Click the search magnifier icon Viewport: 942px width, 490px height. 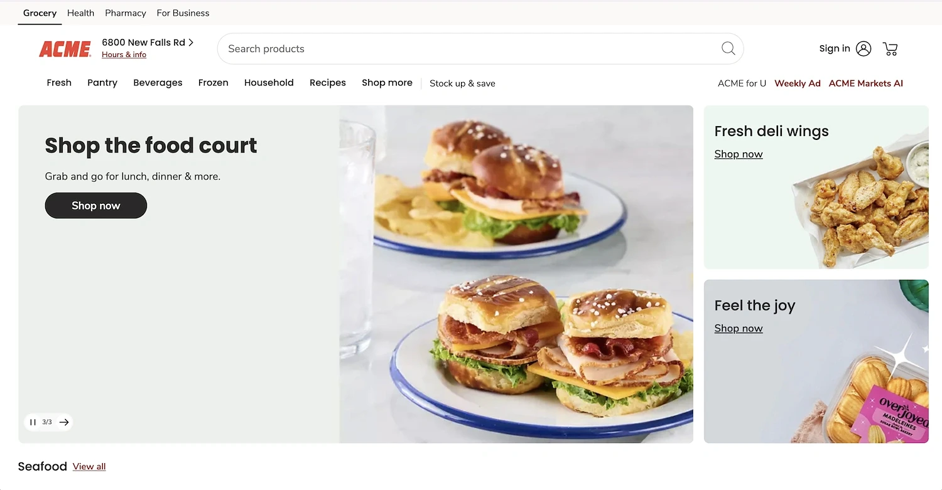[x=728, y=48]
